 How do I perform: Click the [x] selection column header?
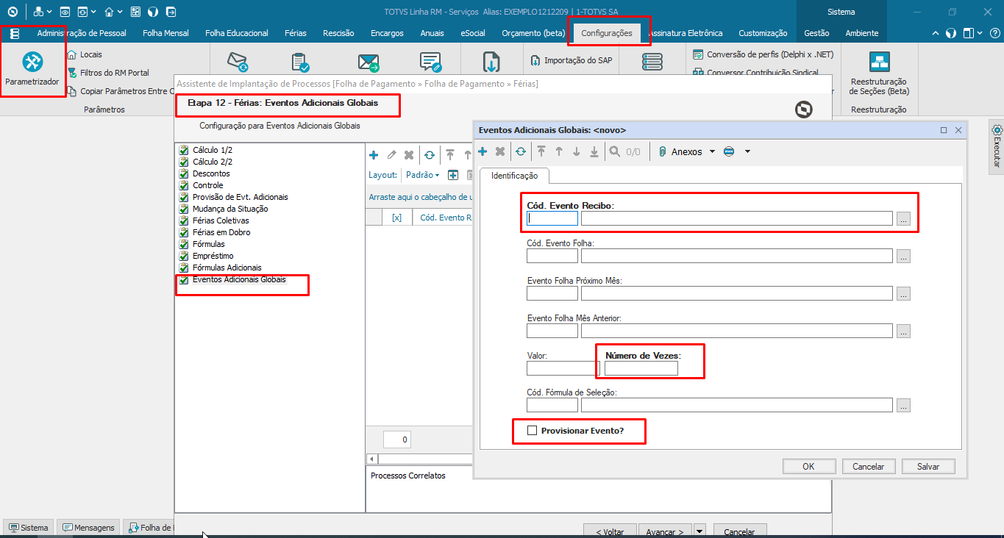397,218
